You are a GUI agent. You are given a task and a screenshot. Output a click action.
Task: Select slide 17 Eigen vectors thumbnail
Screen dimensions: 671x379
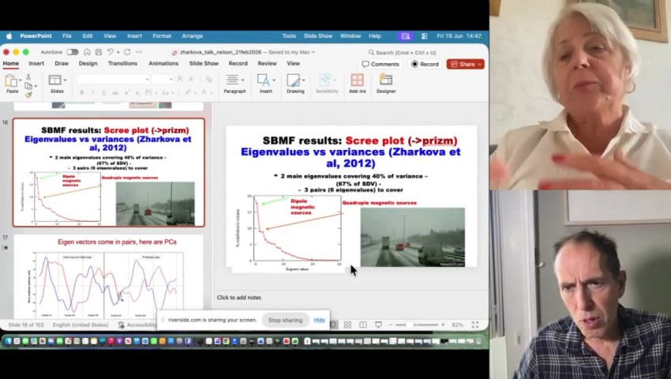[x=109, y=276]
